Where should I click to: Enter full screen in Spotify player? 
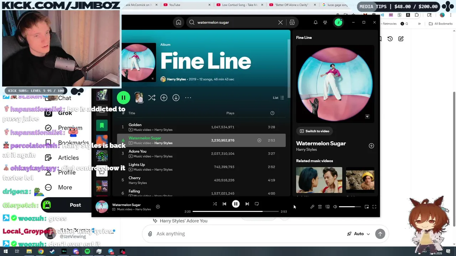point(374,207)
